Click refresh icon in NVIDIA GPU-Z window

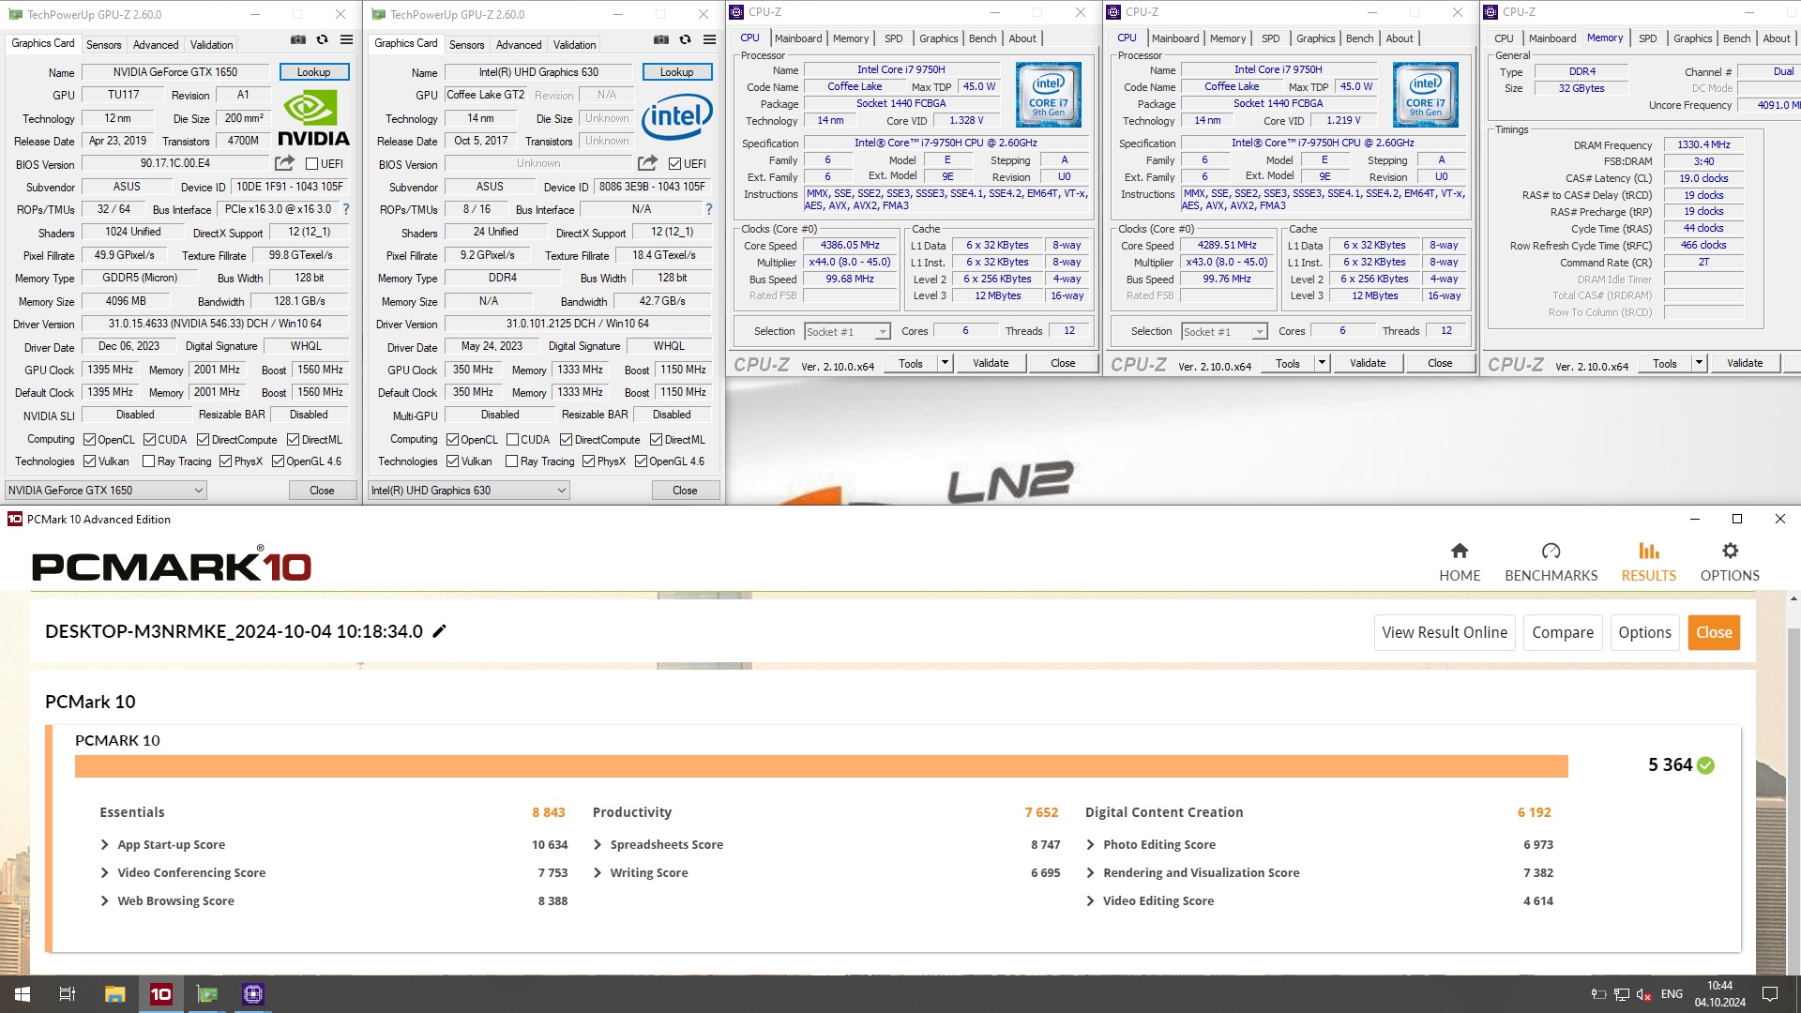(322, 39)
